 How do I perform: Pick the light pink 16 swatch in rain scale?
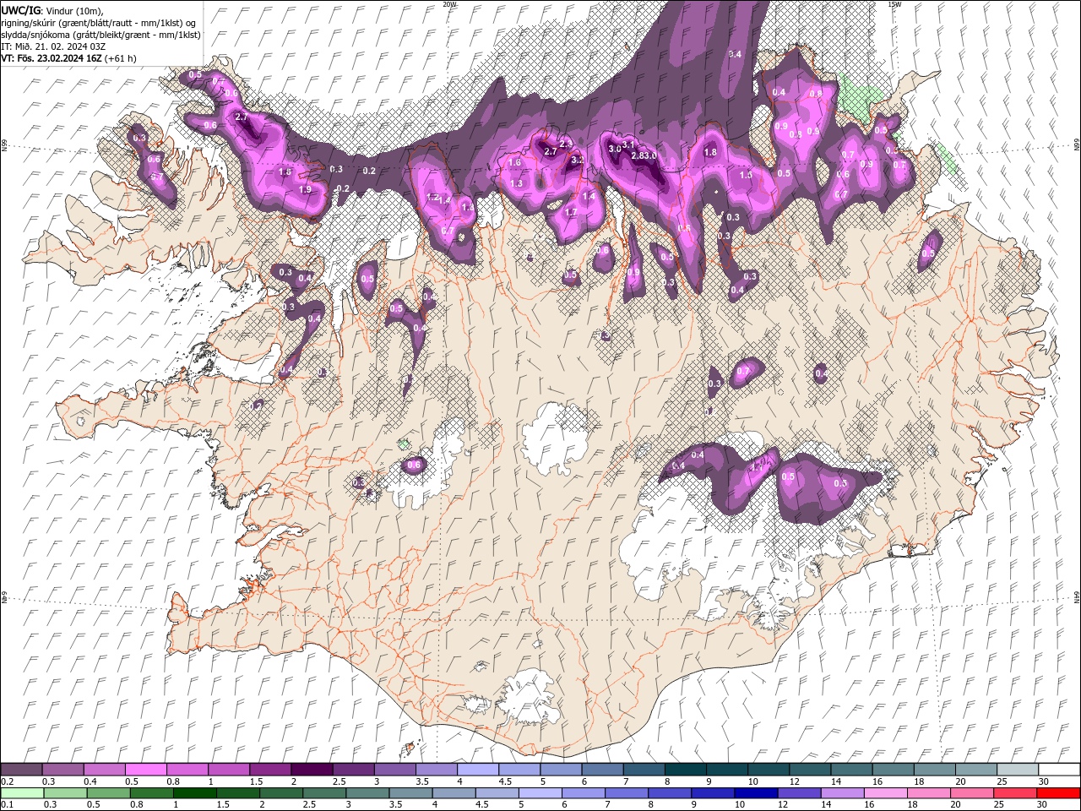885,793
